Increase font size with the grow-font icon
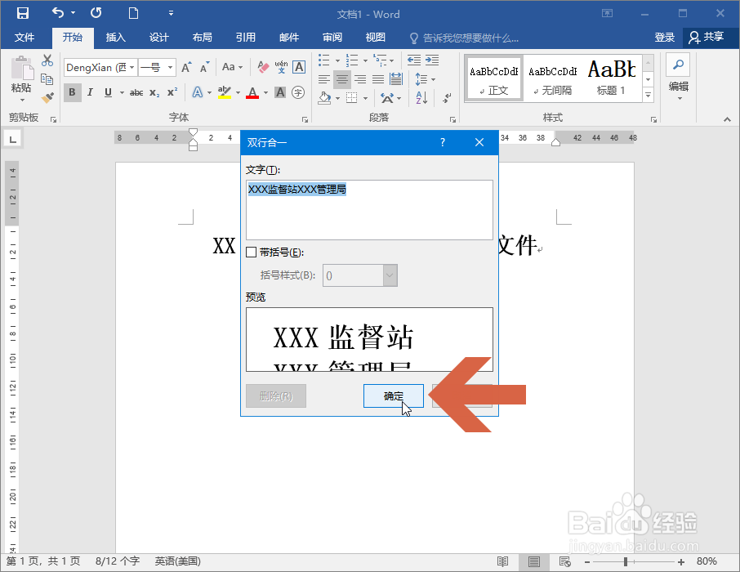 click(187, 68)
